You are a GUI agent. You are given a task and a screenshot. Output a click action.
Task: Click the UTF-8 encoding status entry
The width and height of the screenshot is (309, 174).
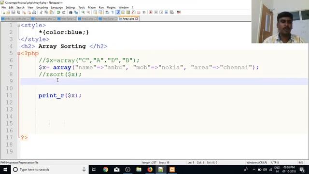pyautogui.click(x=275, y=162)
